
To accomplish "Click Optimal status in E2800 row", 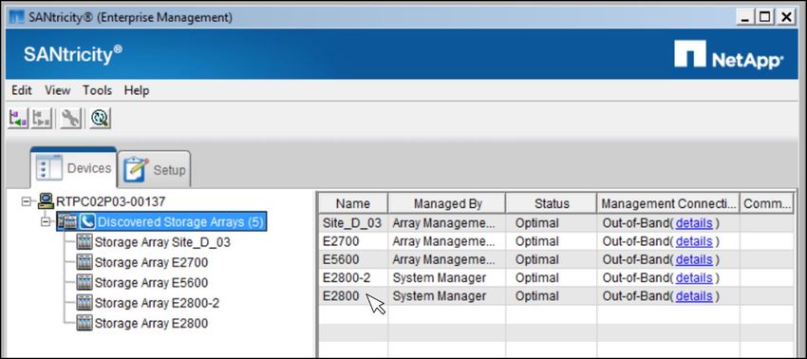I will point(552,295).
